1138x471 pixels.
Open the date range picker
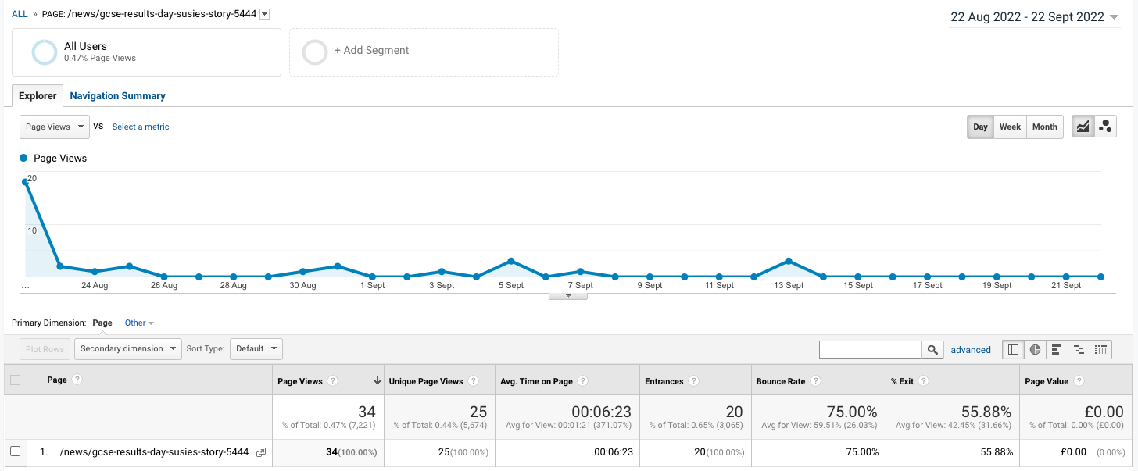point(1034,17)
